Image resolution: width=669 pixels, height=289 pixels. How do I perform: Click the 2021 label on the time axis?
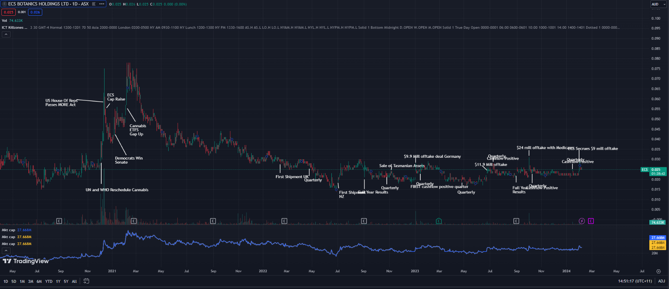pos(112,271)
